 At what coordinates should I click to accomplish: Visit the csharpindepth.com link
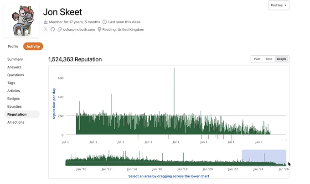79,30
